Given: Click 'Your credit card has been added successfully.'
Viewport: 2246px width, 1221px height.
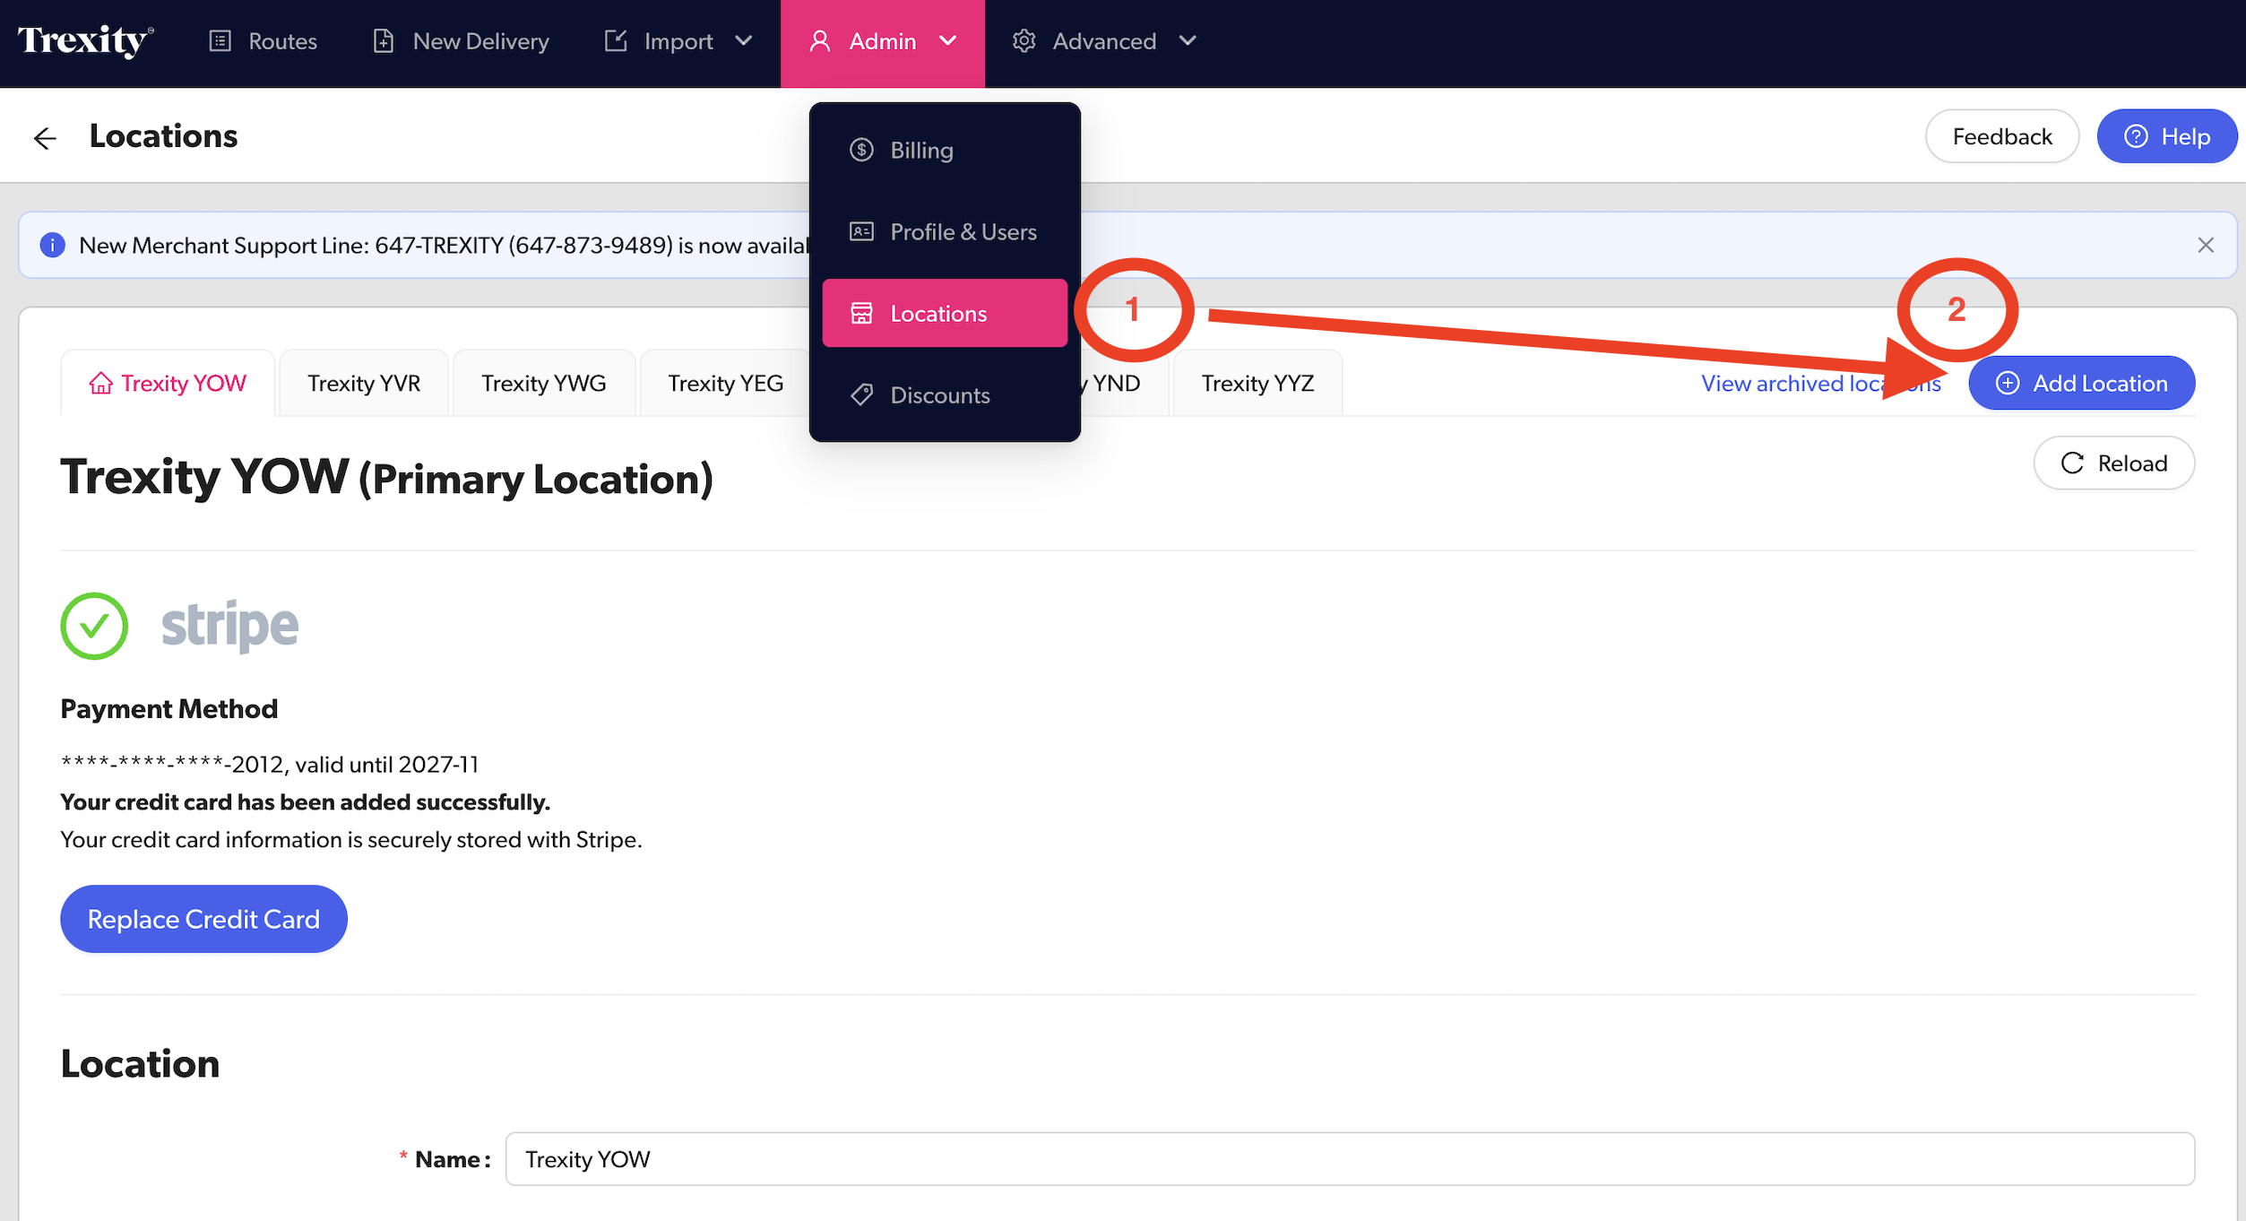Looking at the screenshot, I should pyautogui.click(x=305, y=801).
